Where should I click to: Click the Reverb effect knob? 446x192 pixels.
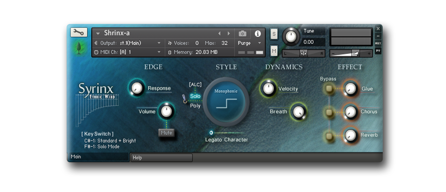tap(351, 135)
